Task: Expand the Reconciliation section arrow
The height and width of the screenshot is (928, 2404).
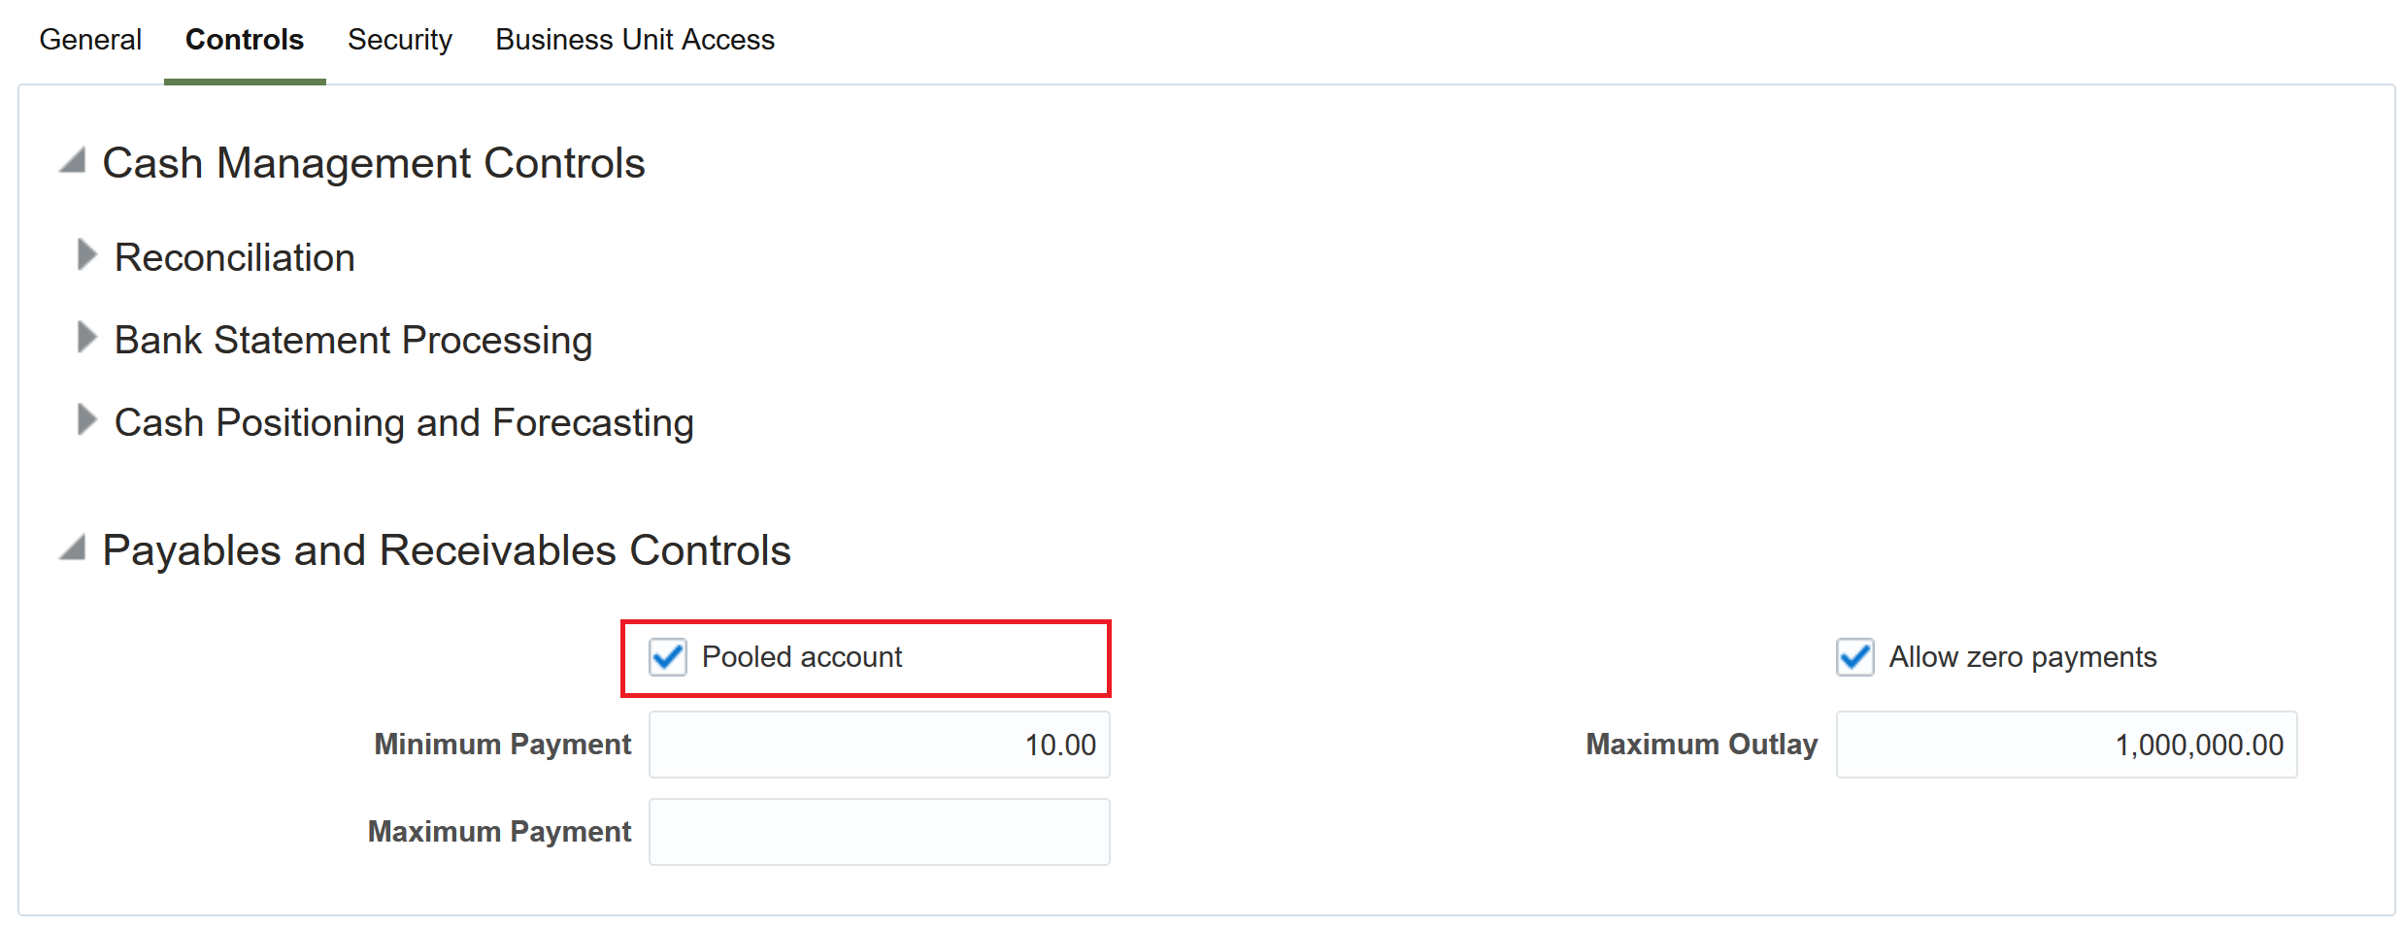Action: tap(86, 254)
